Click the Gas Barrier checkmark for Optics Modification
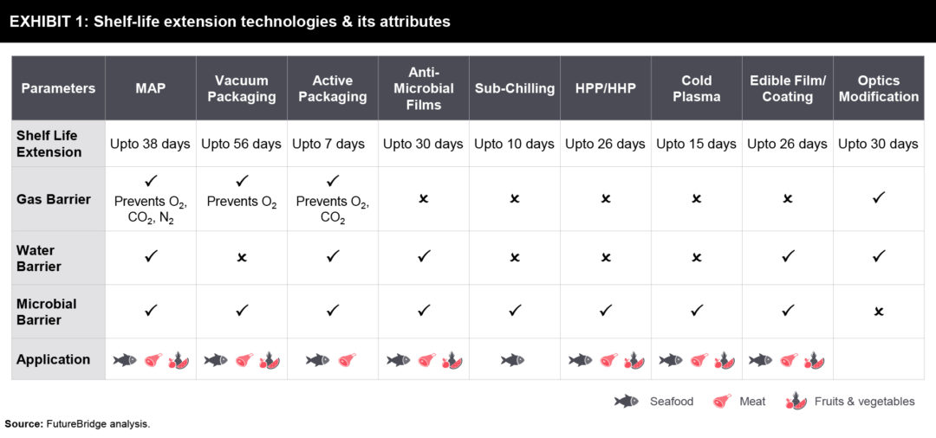Viewport: 936px width, 438px height. (x=878, y=198)
